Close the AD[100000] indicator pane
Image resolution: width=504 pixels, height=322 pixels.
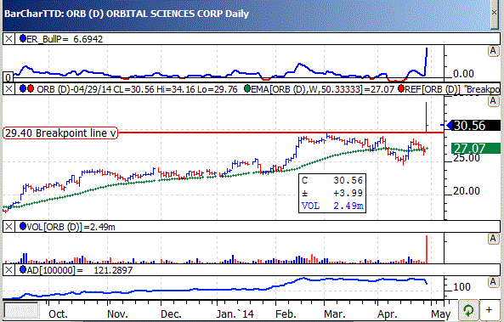[8, 269]
